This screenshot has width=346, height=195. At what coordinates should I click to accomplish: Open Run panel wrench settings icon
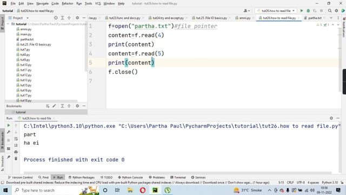tap(9, 132)
